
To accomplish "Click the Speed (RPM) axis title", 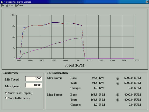I will point(75,65).
